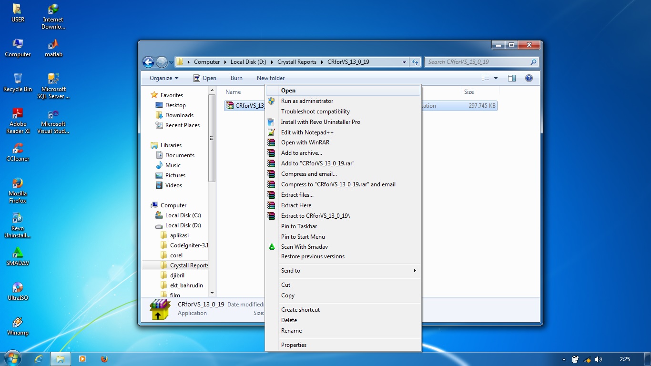The width and height of the screenshot is (651, 366).
Task: Choose Rename in the context menu
Action: 343,331
